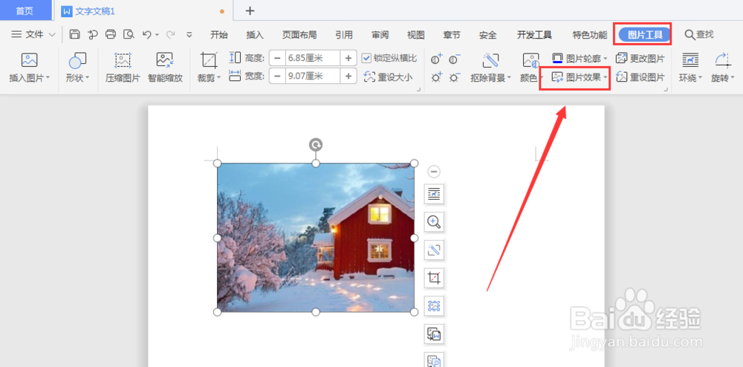Open the 首页 home tab
Screen dimensions: 743x367
25,10
